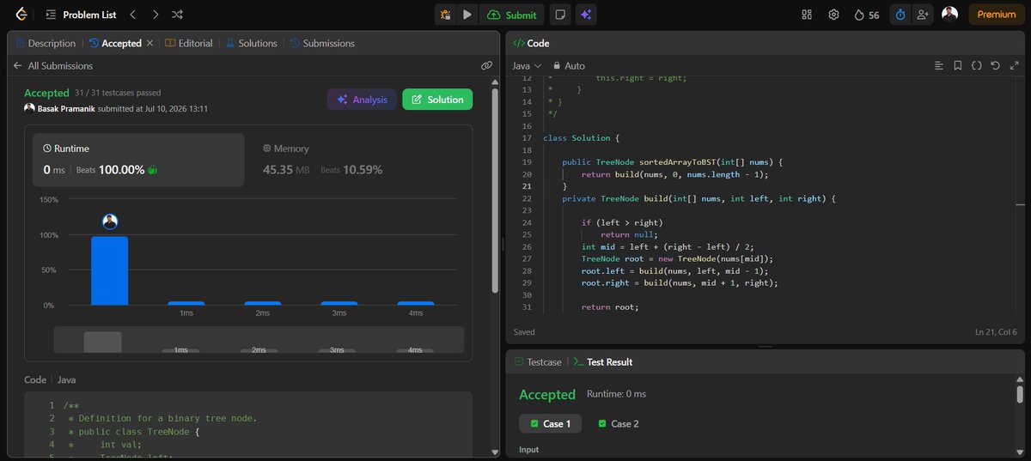Open the Solutions tab

tap(251, 43)
